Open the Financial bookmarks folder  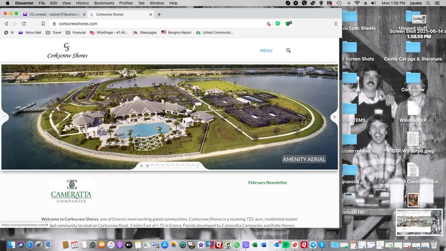click(75, 32)
